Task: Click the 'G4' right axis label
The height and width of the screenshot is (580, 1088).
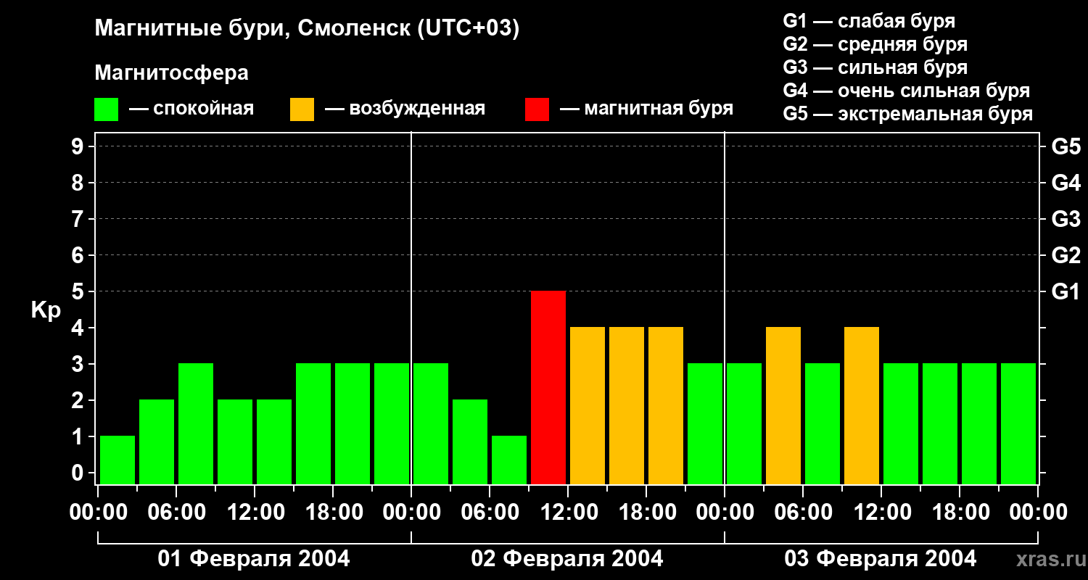Action: click(x=1066, y=183)
